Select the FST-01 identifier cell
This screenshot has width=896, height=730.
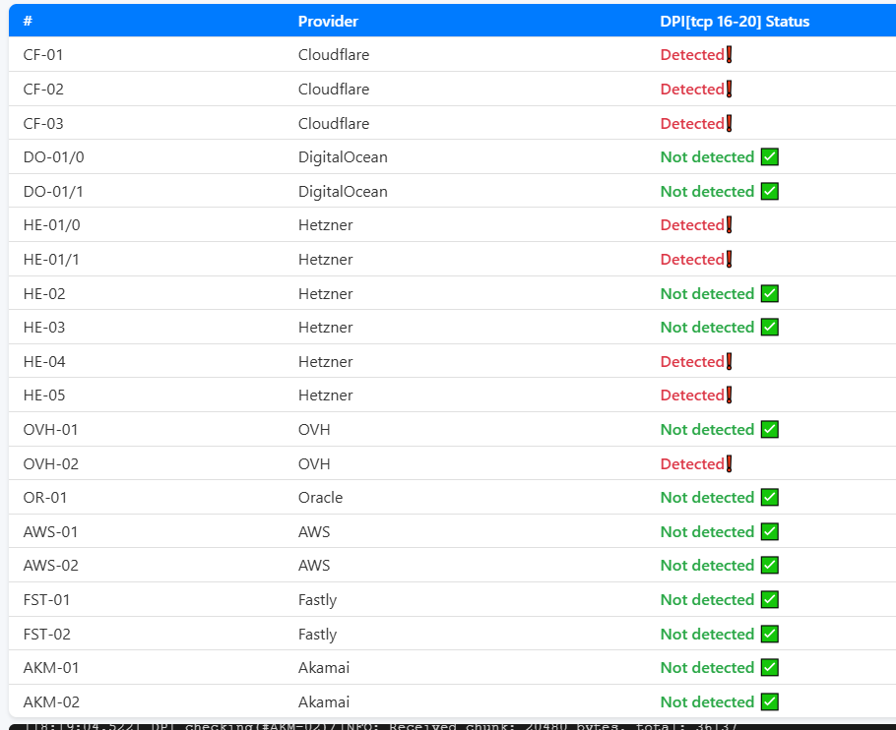[46, 599]
